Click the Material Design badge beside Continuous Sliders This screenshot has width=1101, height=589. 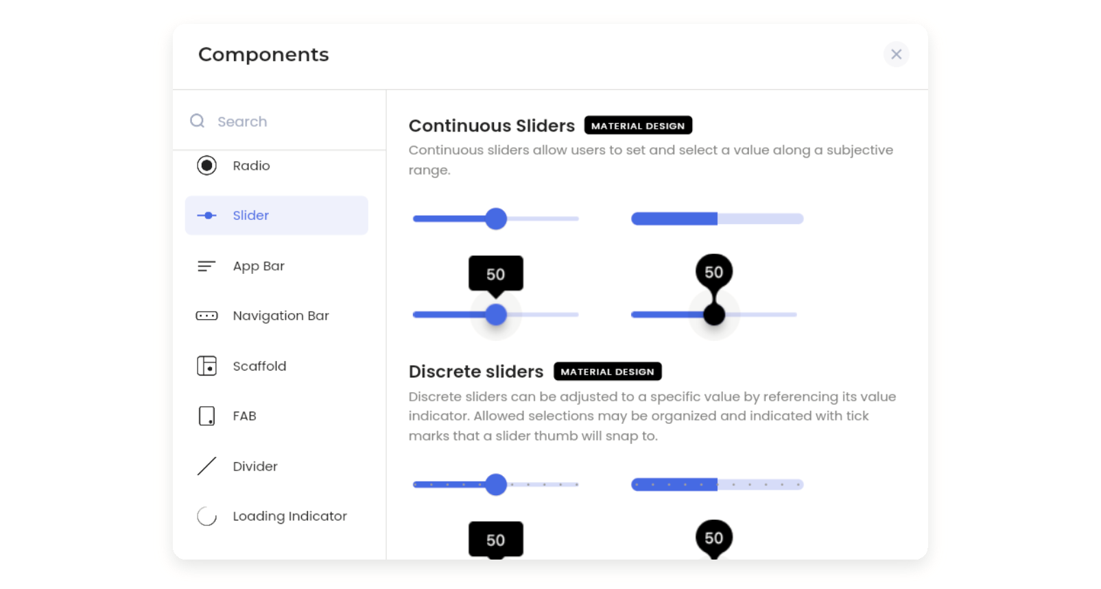[x=637, y=126]
